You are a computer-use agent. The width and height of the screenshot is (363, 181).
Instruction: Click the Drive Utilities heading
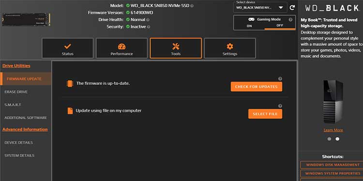[x=16, y=66]
